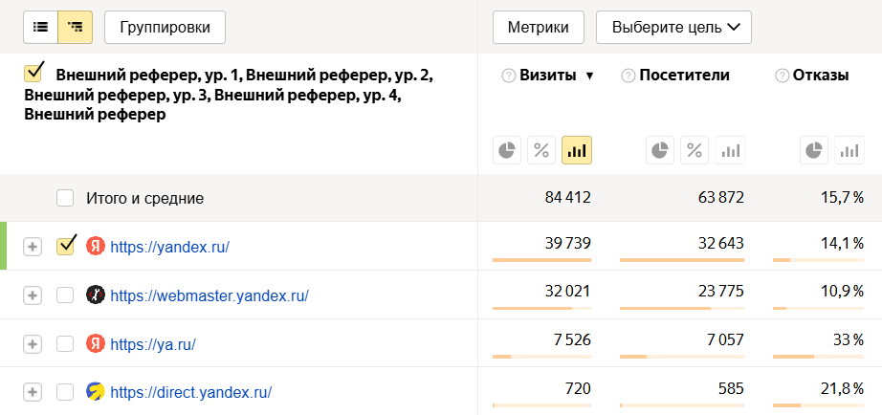
Task: Click the Метрики button
Action: tap(538, 28)
